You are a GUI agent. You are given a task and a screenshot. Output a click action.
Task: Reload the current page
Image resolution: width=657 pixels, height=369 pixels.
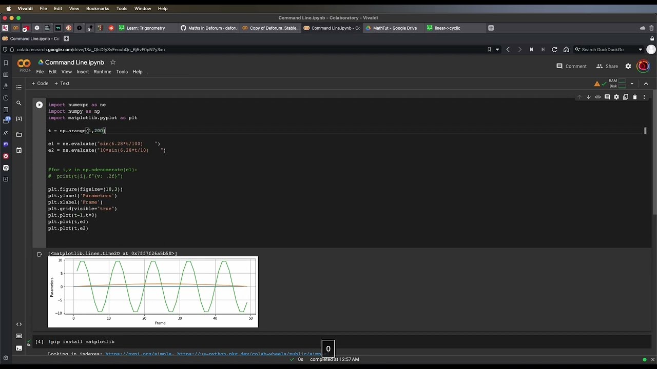554,50
